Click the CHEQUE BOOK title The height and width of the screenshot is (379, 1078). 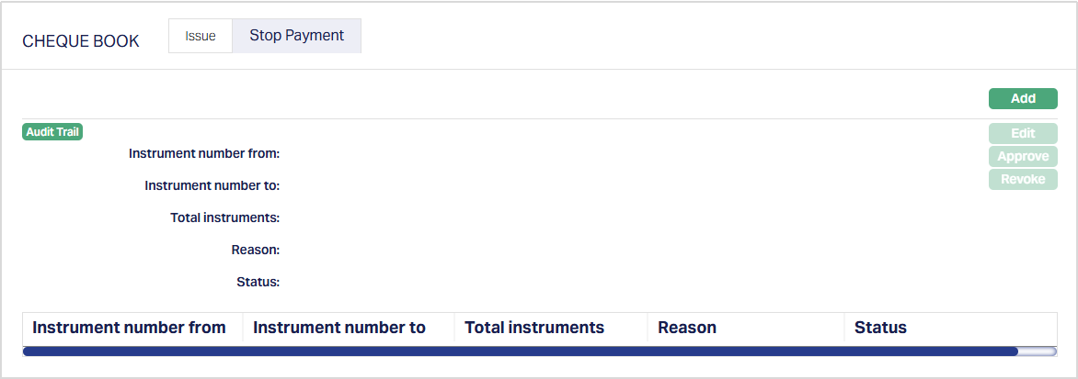tap(81, 41)
